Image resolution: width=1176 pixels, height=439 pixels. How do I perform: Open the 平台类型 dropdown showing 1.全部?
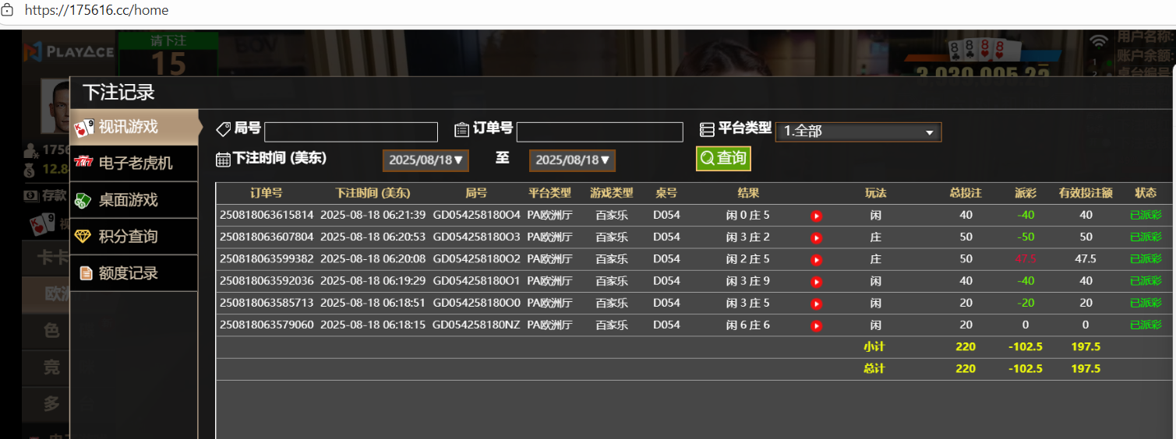click(858, 132)
